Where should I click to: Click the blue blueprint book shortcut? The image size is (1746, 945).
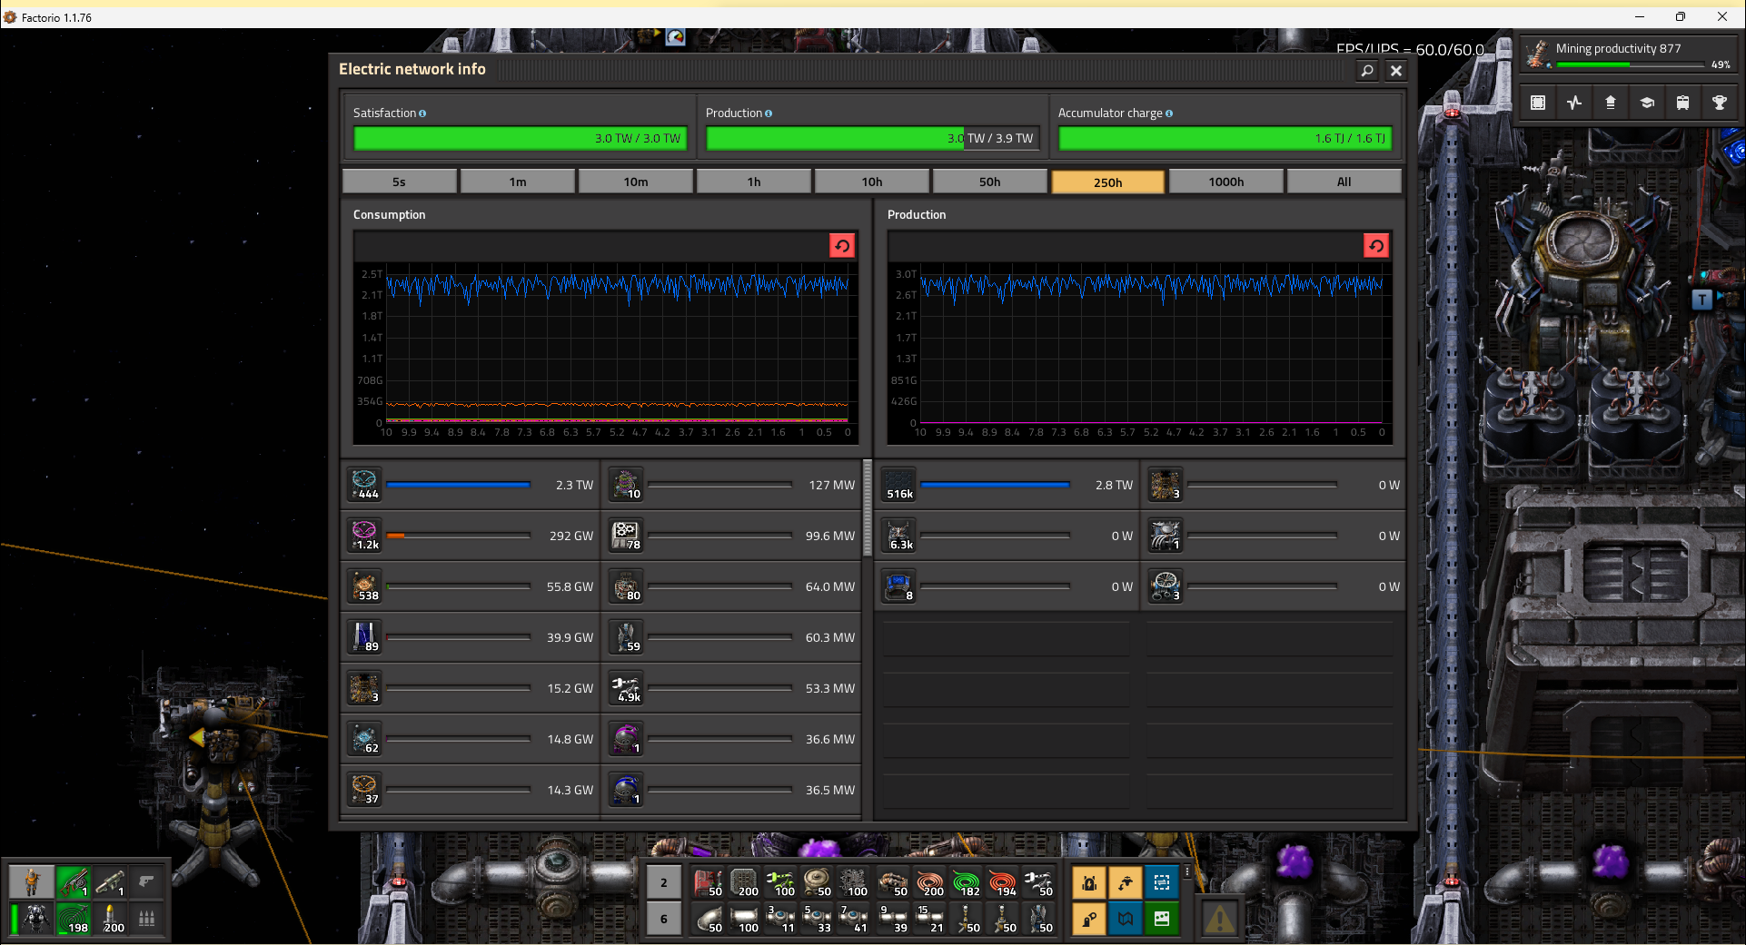(1126, 919)
